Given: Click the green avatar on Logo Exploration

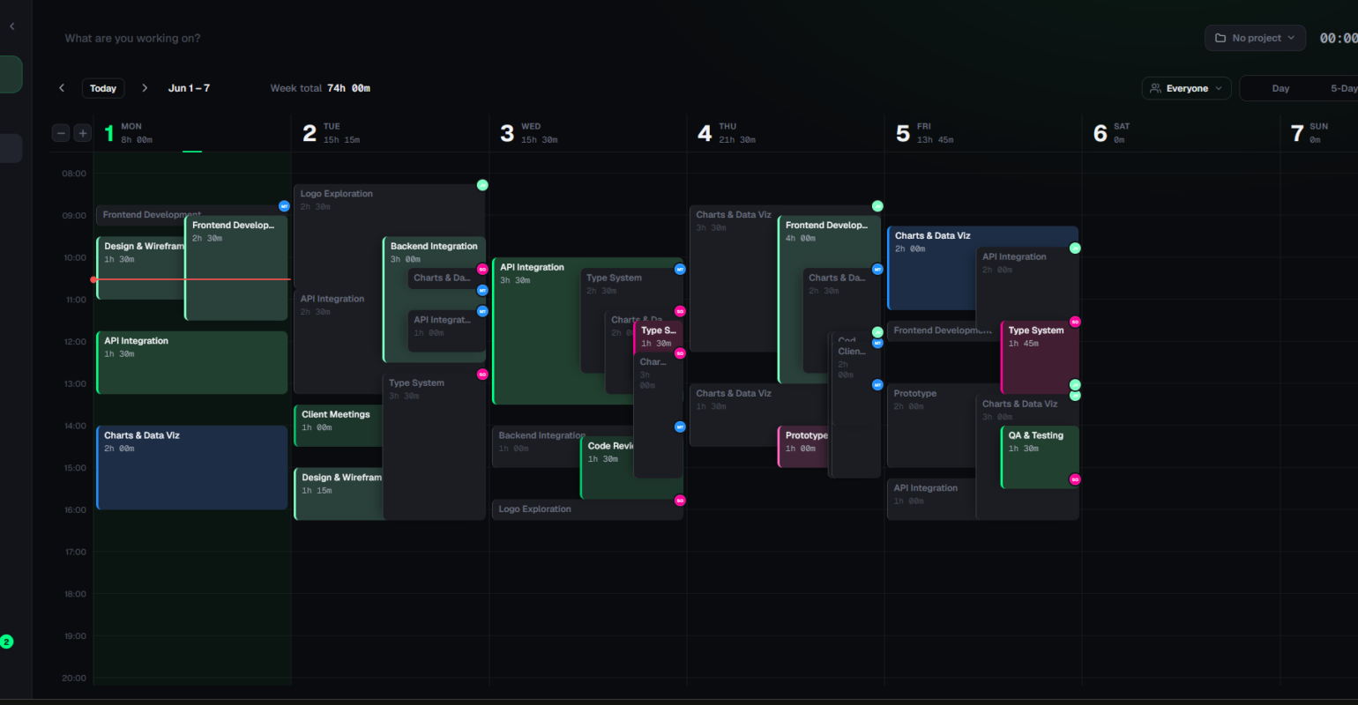Looking at the screenshot, I should [482, 185].
